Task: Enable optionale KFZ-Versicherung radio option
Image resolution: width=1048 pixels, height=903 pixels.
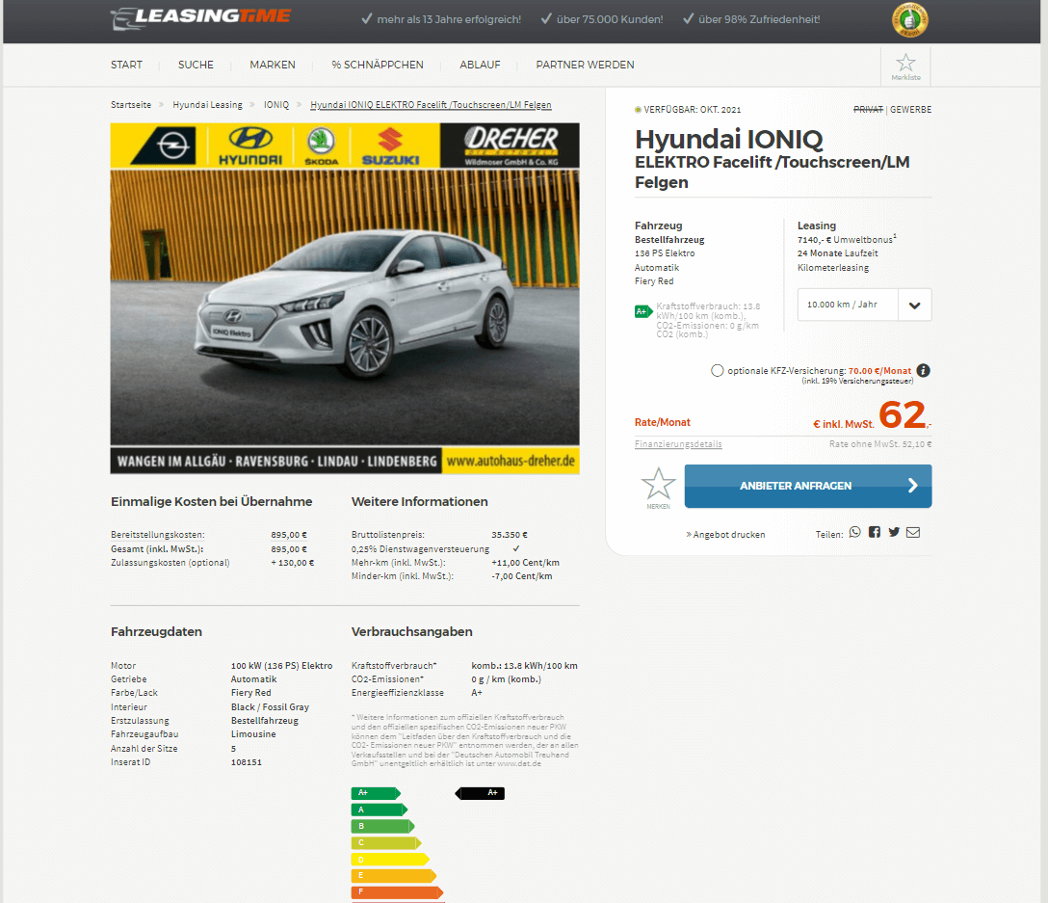Action: coord(718,371)
